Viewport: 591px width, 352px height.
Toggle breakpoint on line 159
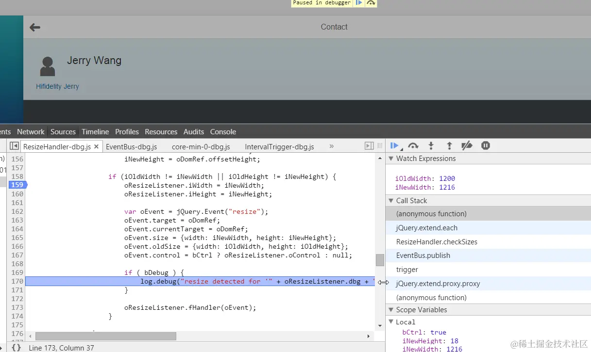(17, 185)
